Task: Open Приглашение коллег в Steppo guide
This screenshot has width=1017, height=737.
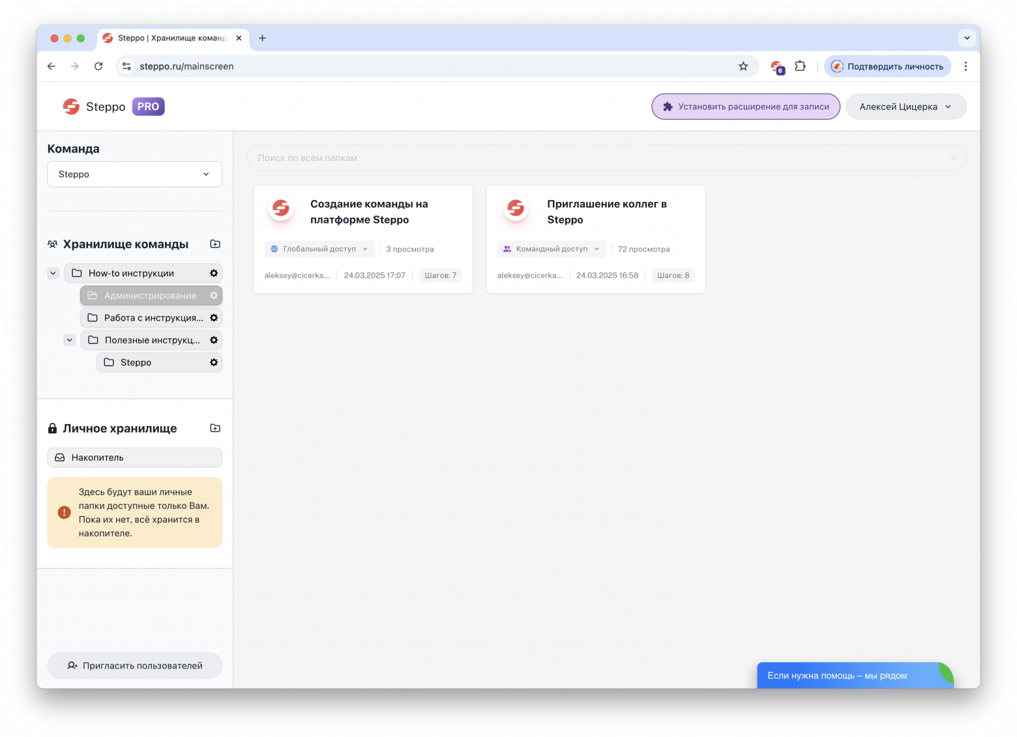Action: click(606, 212)
